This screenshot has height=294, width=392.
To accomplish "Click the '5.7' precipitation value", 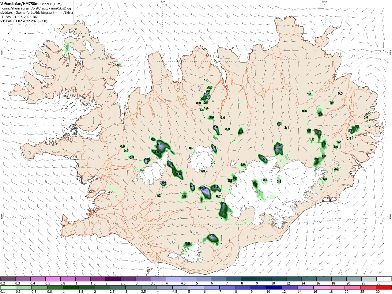I will coord(265,159).
